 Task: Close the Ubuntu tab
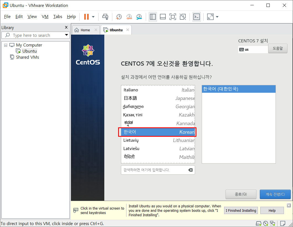tap(128, 30)
